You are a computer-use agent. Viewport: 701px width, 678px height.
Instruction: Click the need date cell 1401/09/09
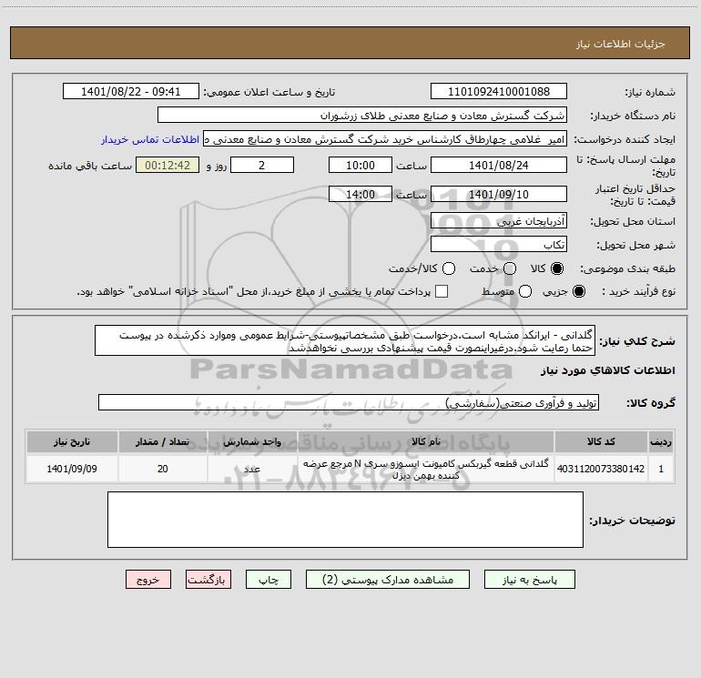click(x=72, y=469)
